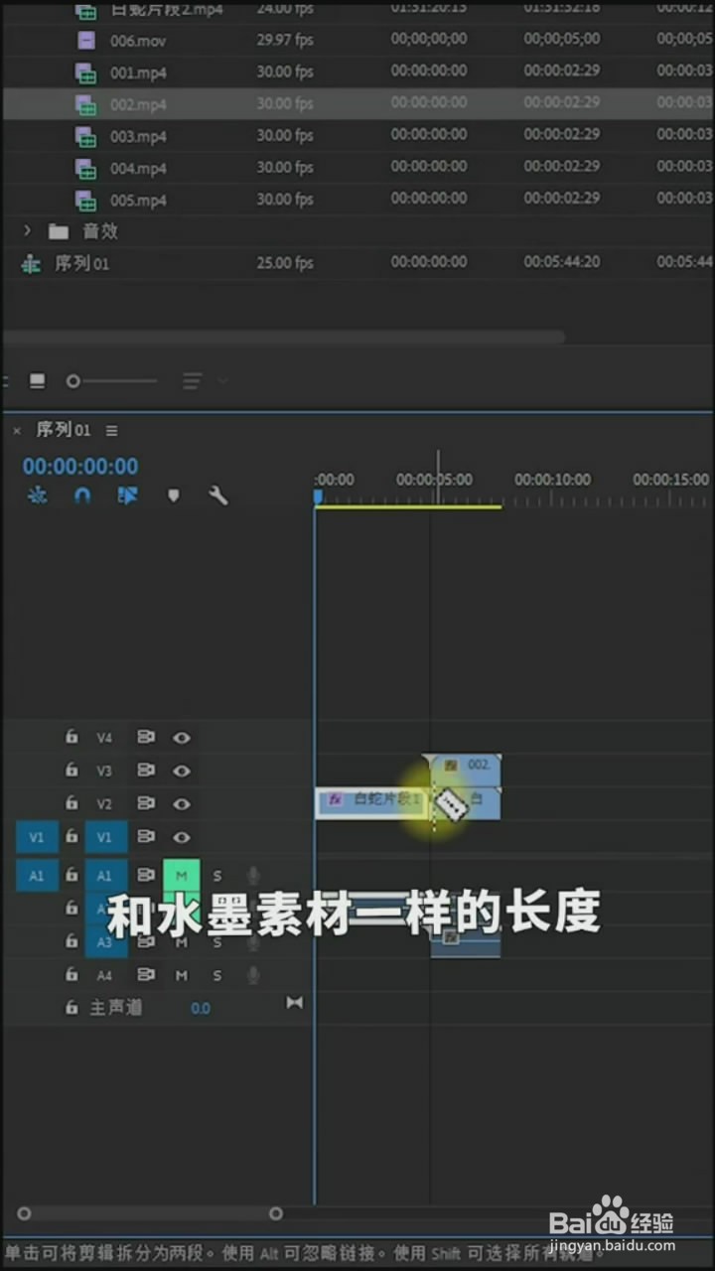The height and width of the screenshot is (1271, 715).
Task: Toggle lock on the 主声道 master track
Action: (71, 1007)
